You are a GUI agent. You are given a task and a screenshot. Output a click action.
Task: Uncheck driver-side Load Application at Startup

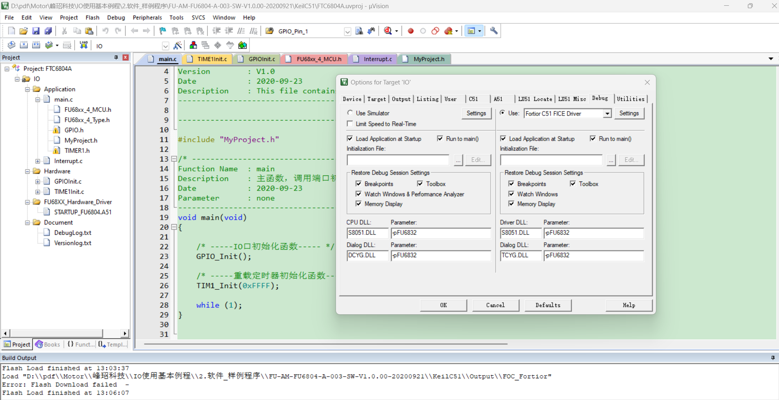503,139
